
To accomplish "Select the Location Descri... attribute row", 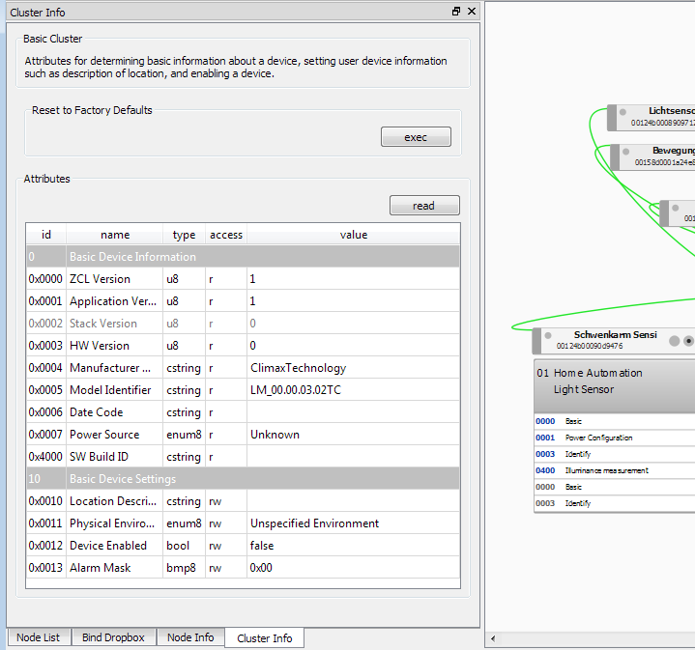I will [243, 501].
